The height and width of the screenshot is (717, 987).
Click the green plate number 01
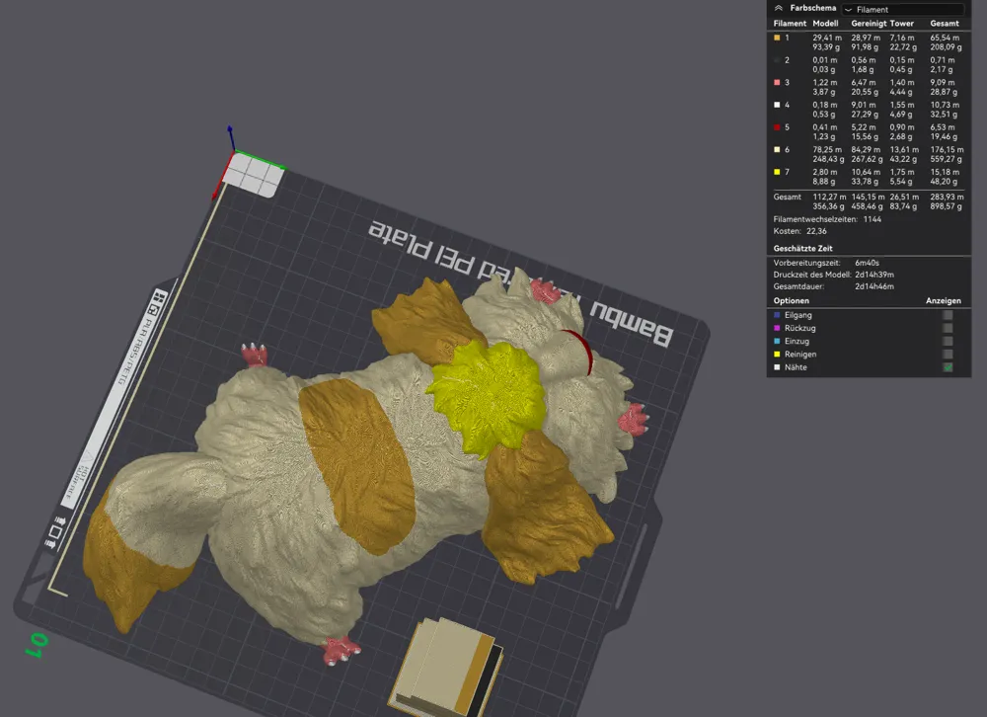coord(37,645)
